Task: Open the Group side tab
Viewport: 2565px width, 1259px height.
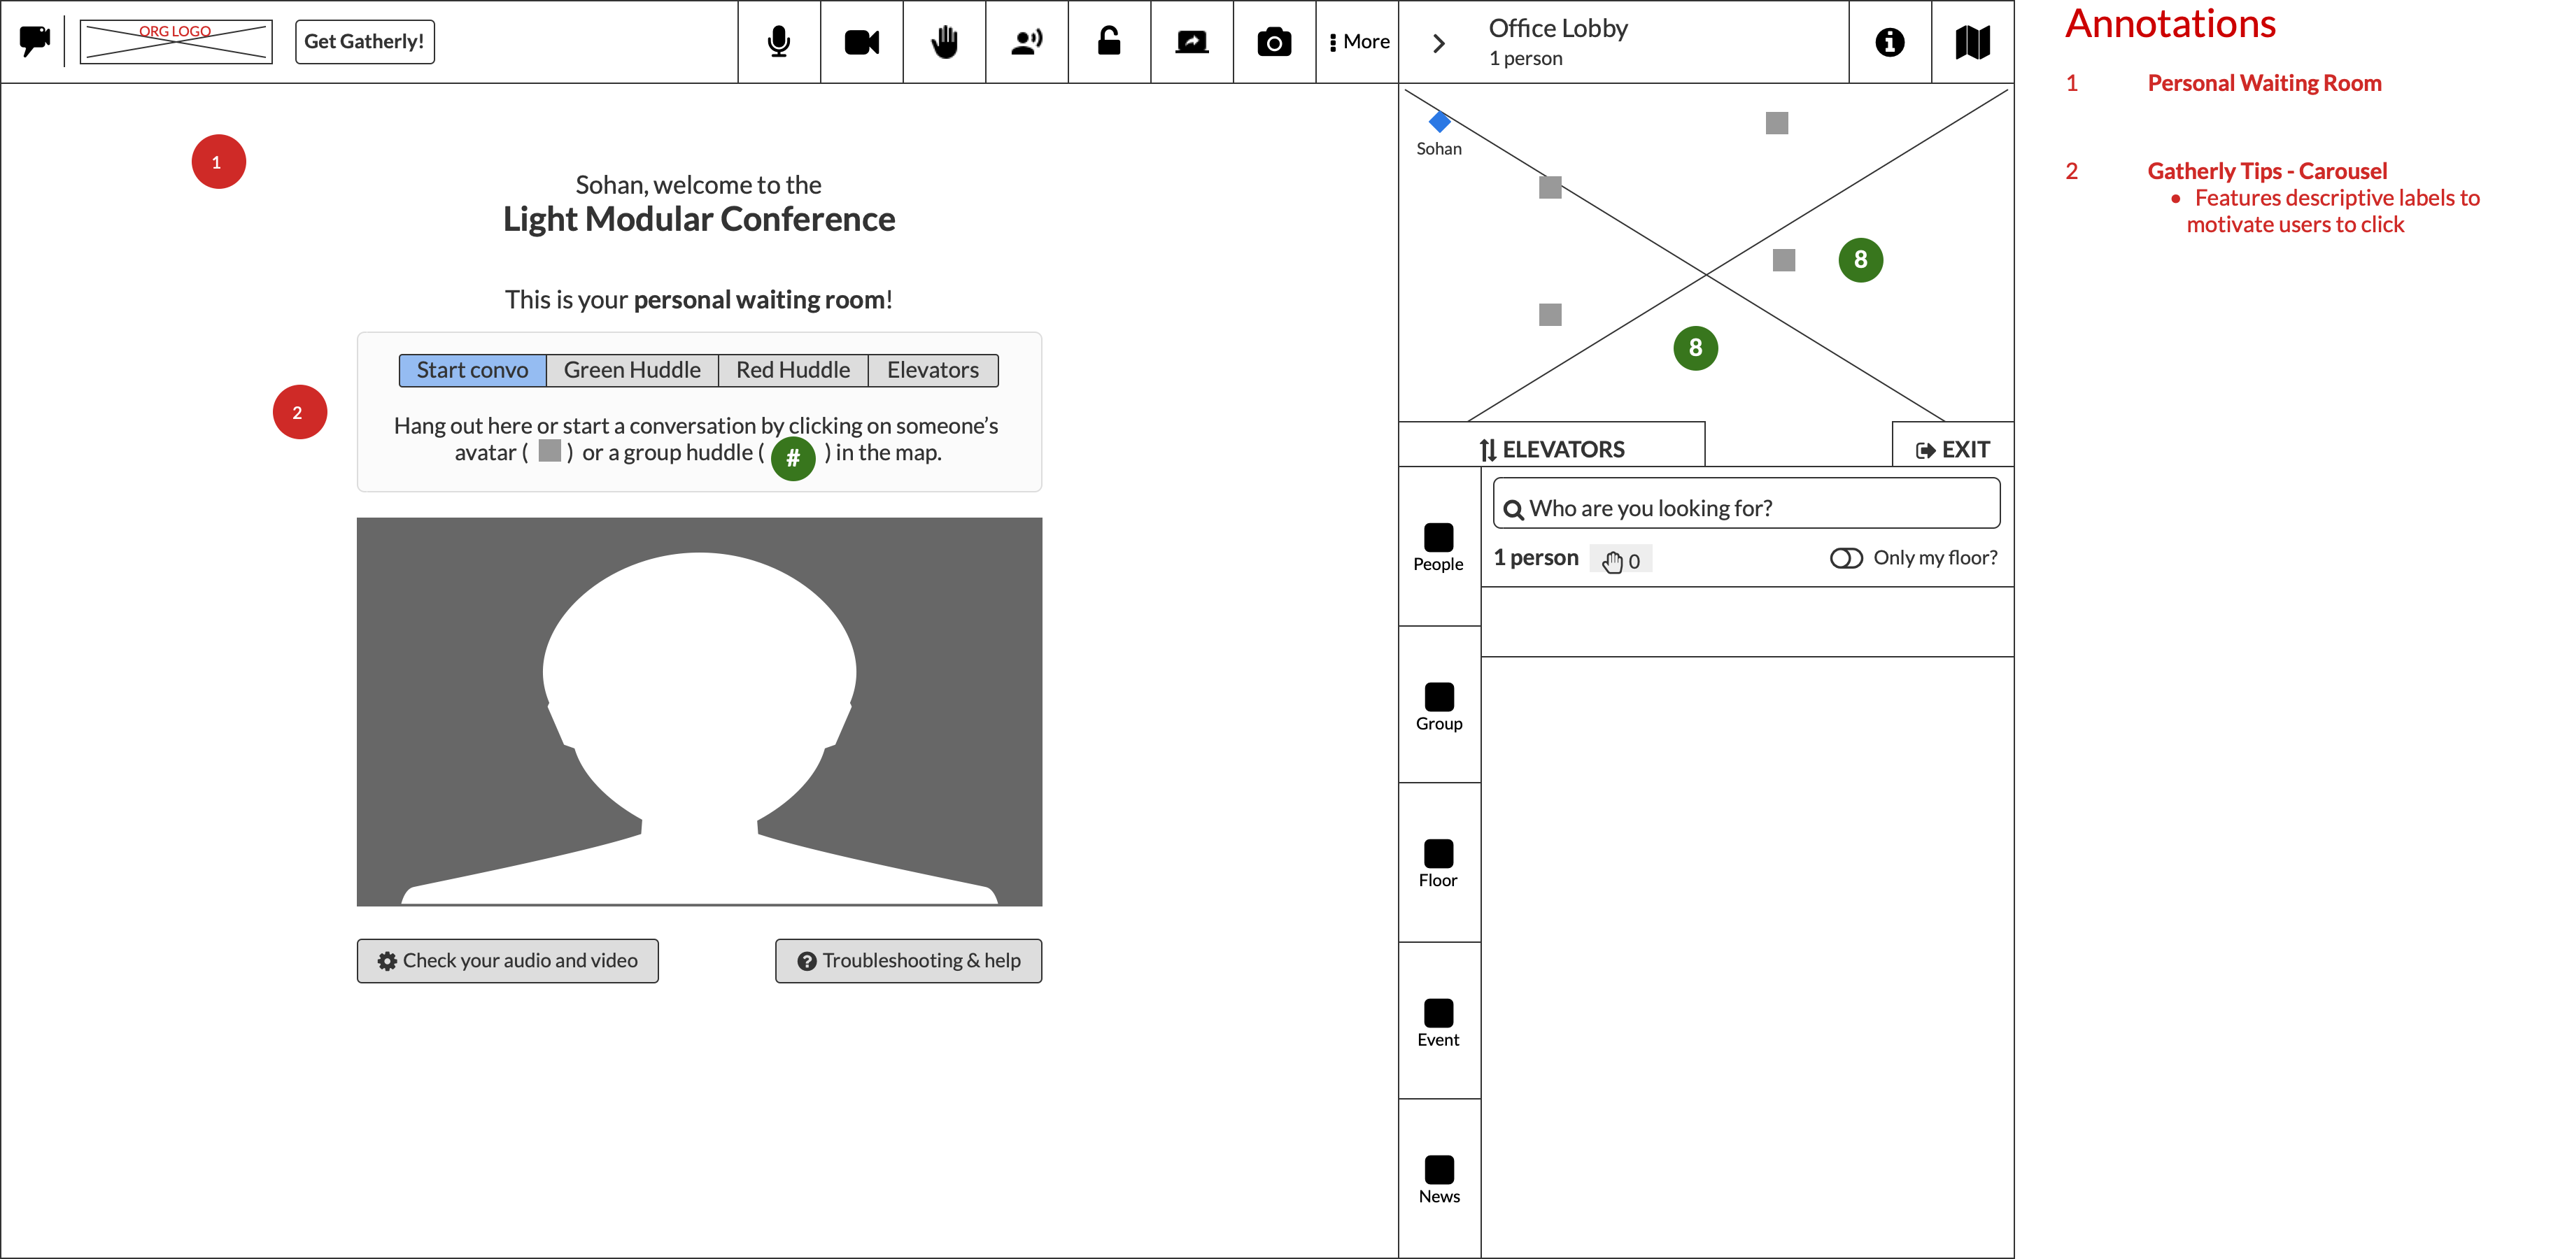Action: click(1440, 706)
